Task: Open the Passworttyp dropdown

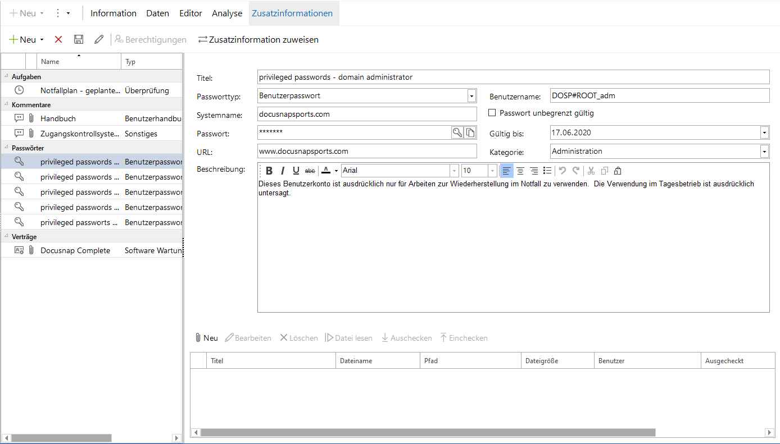Action: (472, 96)
